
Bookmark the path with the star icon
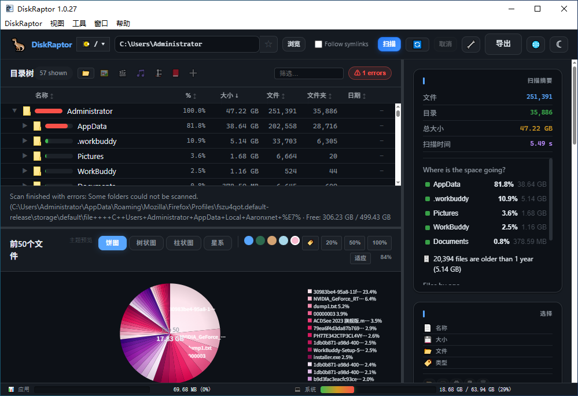point(268,44)
